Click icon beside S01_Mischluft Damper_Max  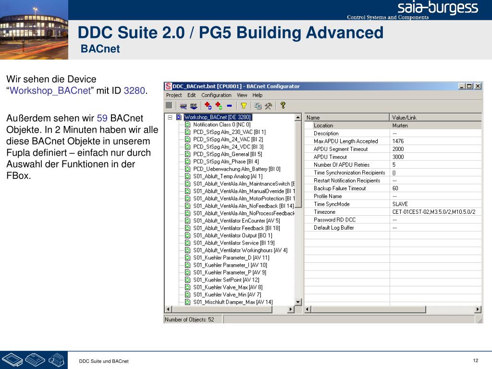click(187, 302)
